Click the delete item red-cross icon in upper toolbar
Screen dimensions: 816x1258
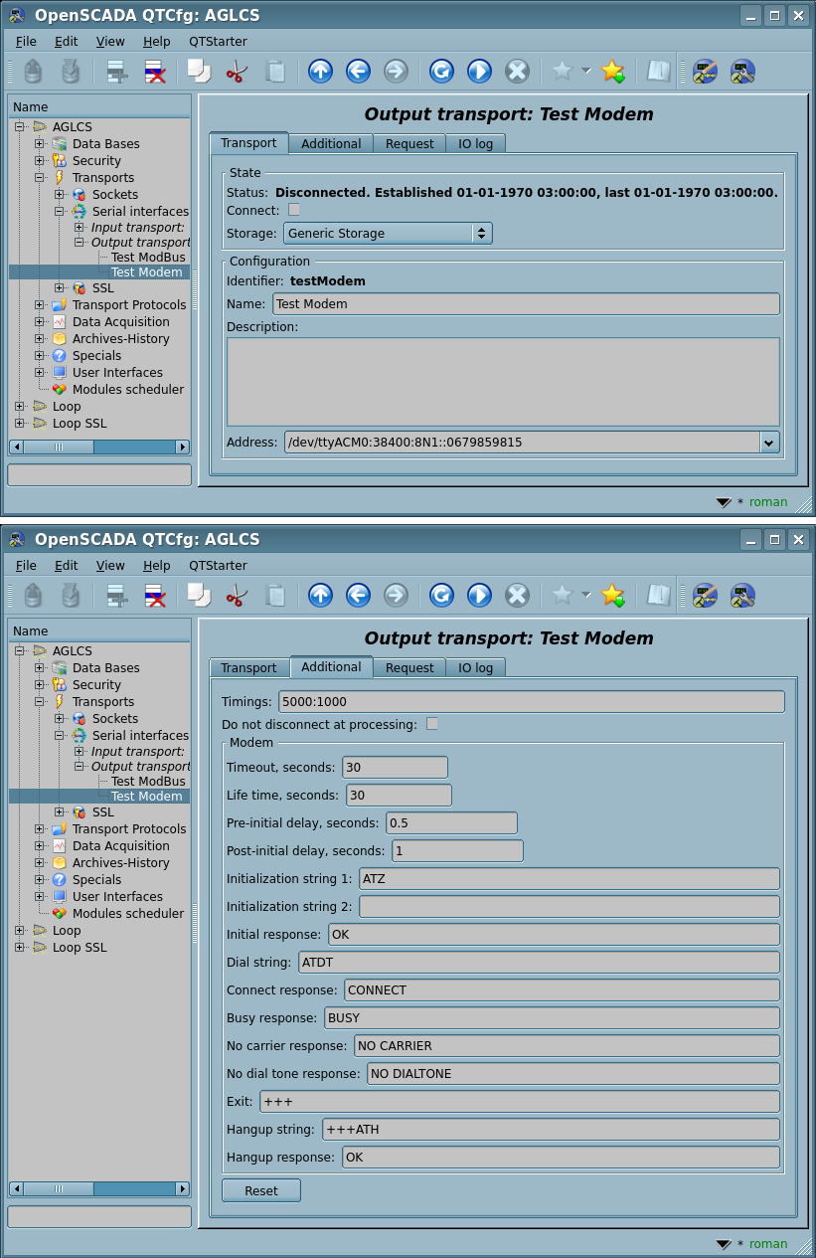155,72
